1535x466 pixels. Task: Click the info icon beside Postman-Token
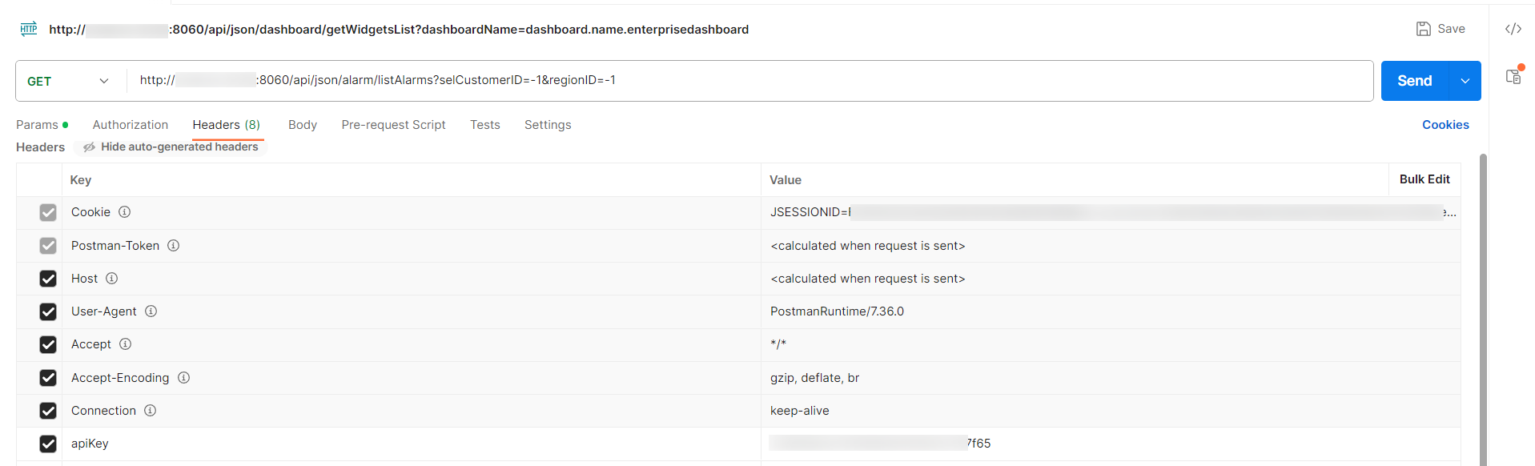pos(173,246)
